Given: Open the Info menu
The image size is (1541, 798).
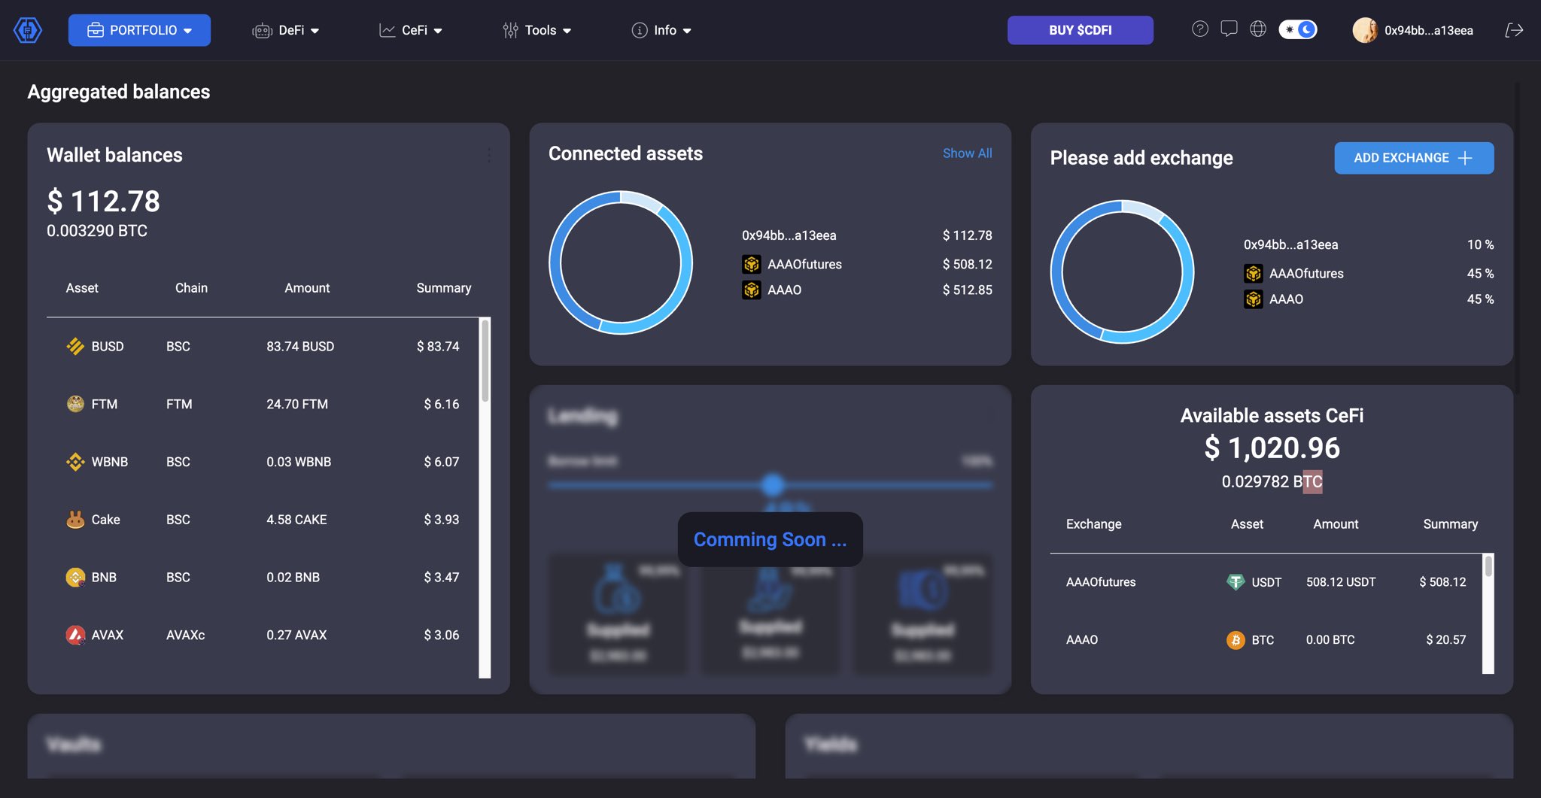Looking at the screenshot, I should [x=661, y=30].
